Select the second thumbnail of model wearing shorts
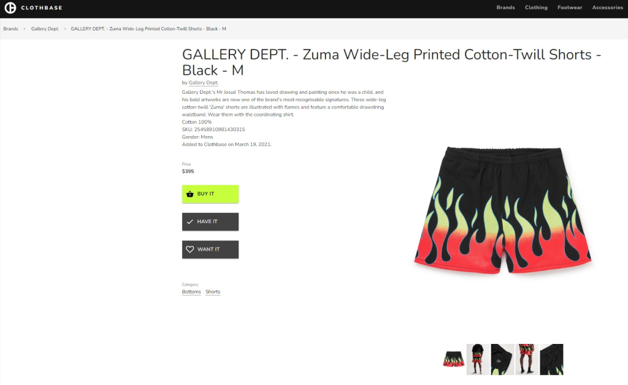Screen dimensions: 628x385 point(478,359)
